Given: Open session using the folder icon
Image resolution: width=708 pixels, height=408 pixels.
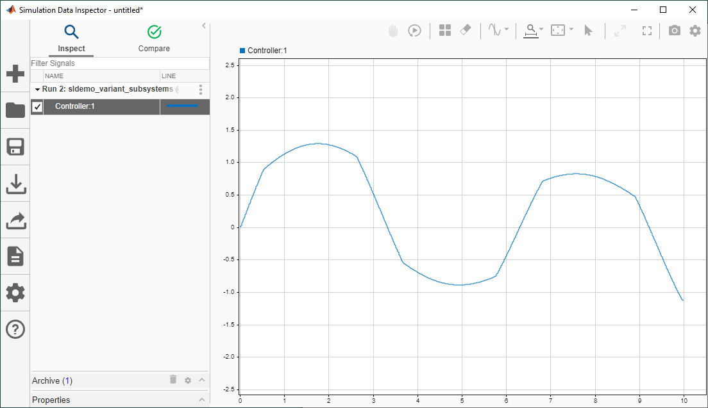Looking at the screenshot, I should (x=15, y=110).
